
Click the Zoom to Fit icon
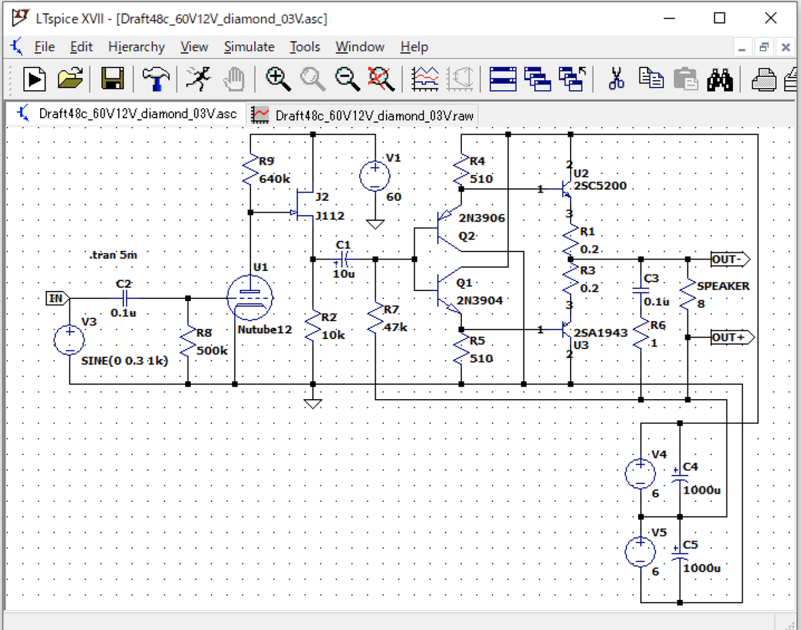(382, 79)
